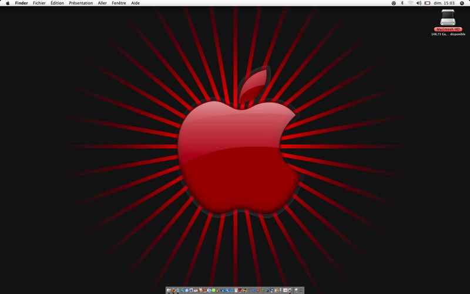Open Finder from the dock's leftmost icon

tap(169, 290)
